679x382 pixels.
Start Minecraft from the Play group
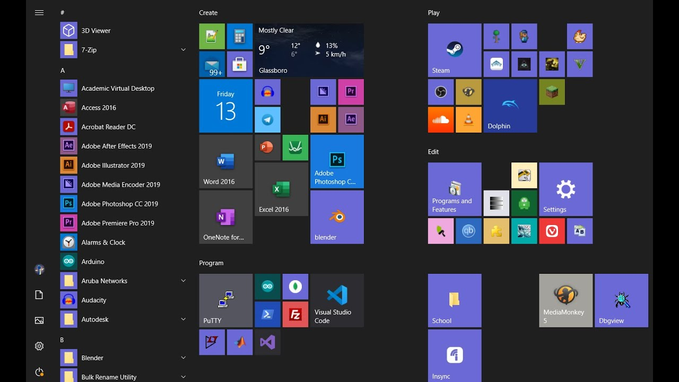tap(552, 91)
